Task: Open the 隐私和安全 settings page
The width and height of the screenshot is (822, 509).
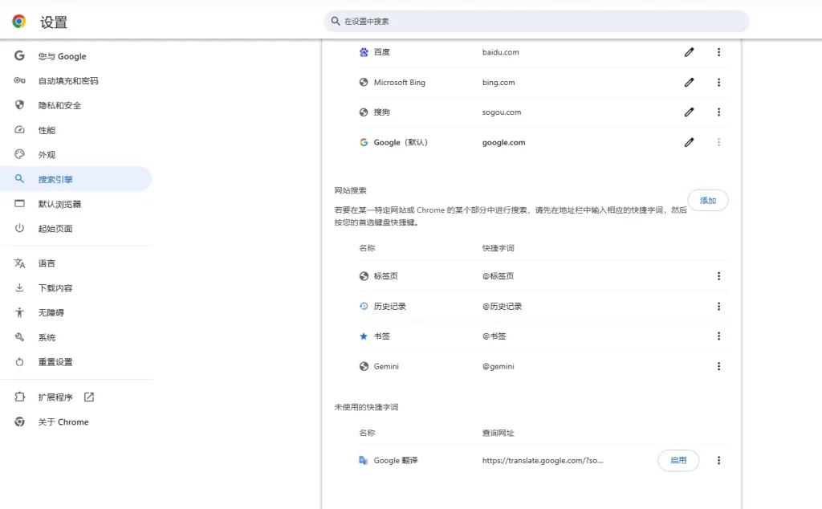Action: click(76, 105)
